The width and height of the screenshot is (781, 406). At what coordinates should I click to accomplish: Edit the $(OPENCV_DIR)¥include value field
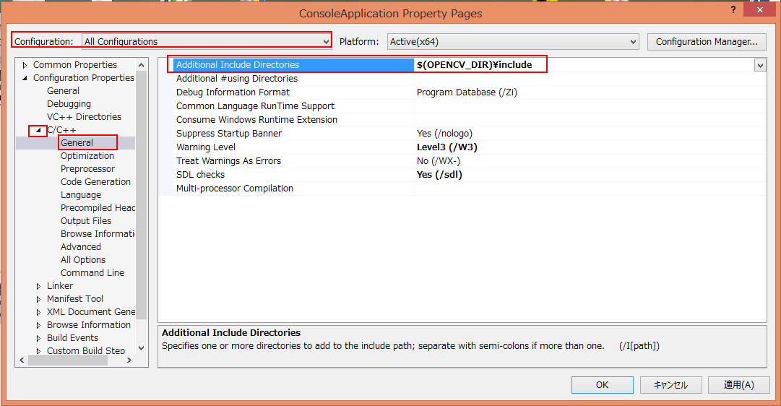pyautogui.click(x=584, y=65)
